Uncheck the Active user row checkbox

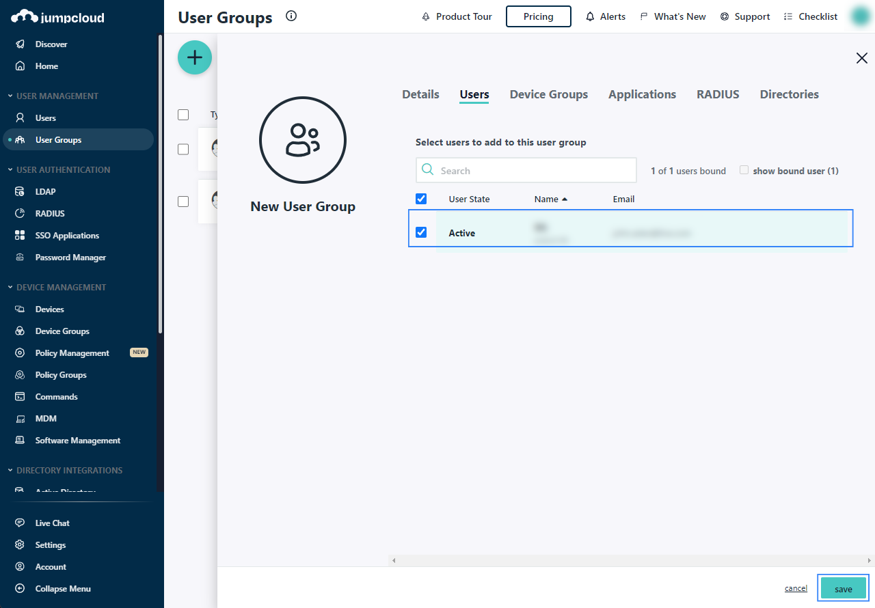coord(421,232)
